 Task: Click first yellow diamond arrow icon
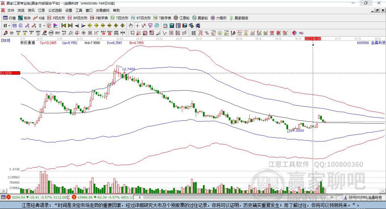[x=90, y=26]
